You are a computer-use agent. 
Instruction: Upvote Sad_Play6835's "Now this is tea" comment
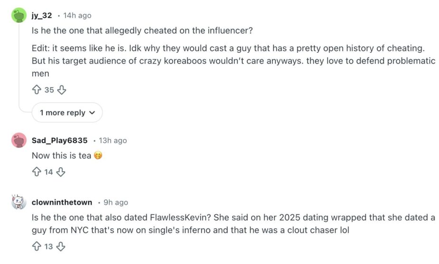coord(37,172)
